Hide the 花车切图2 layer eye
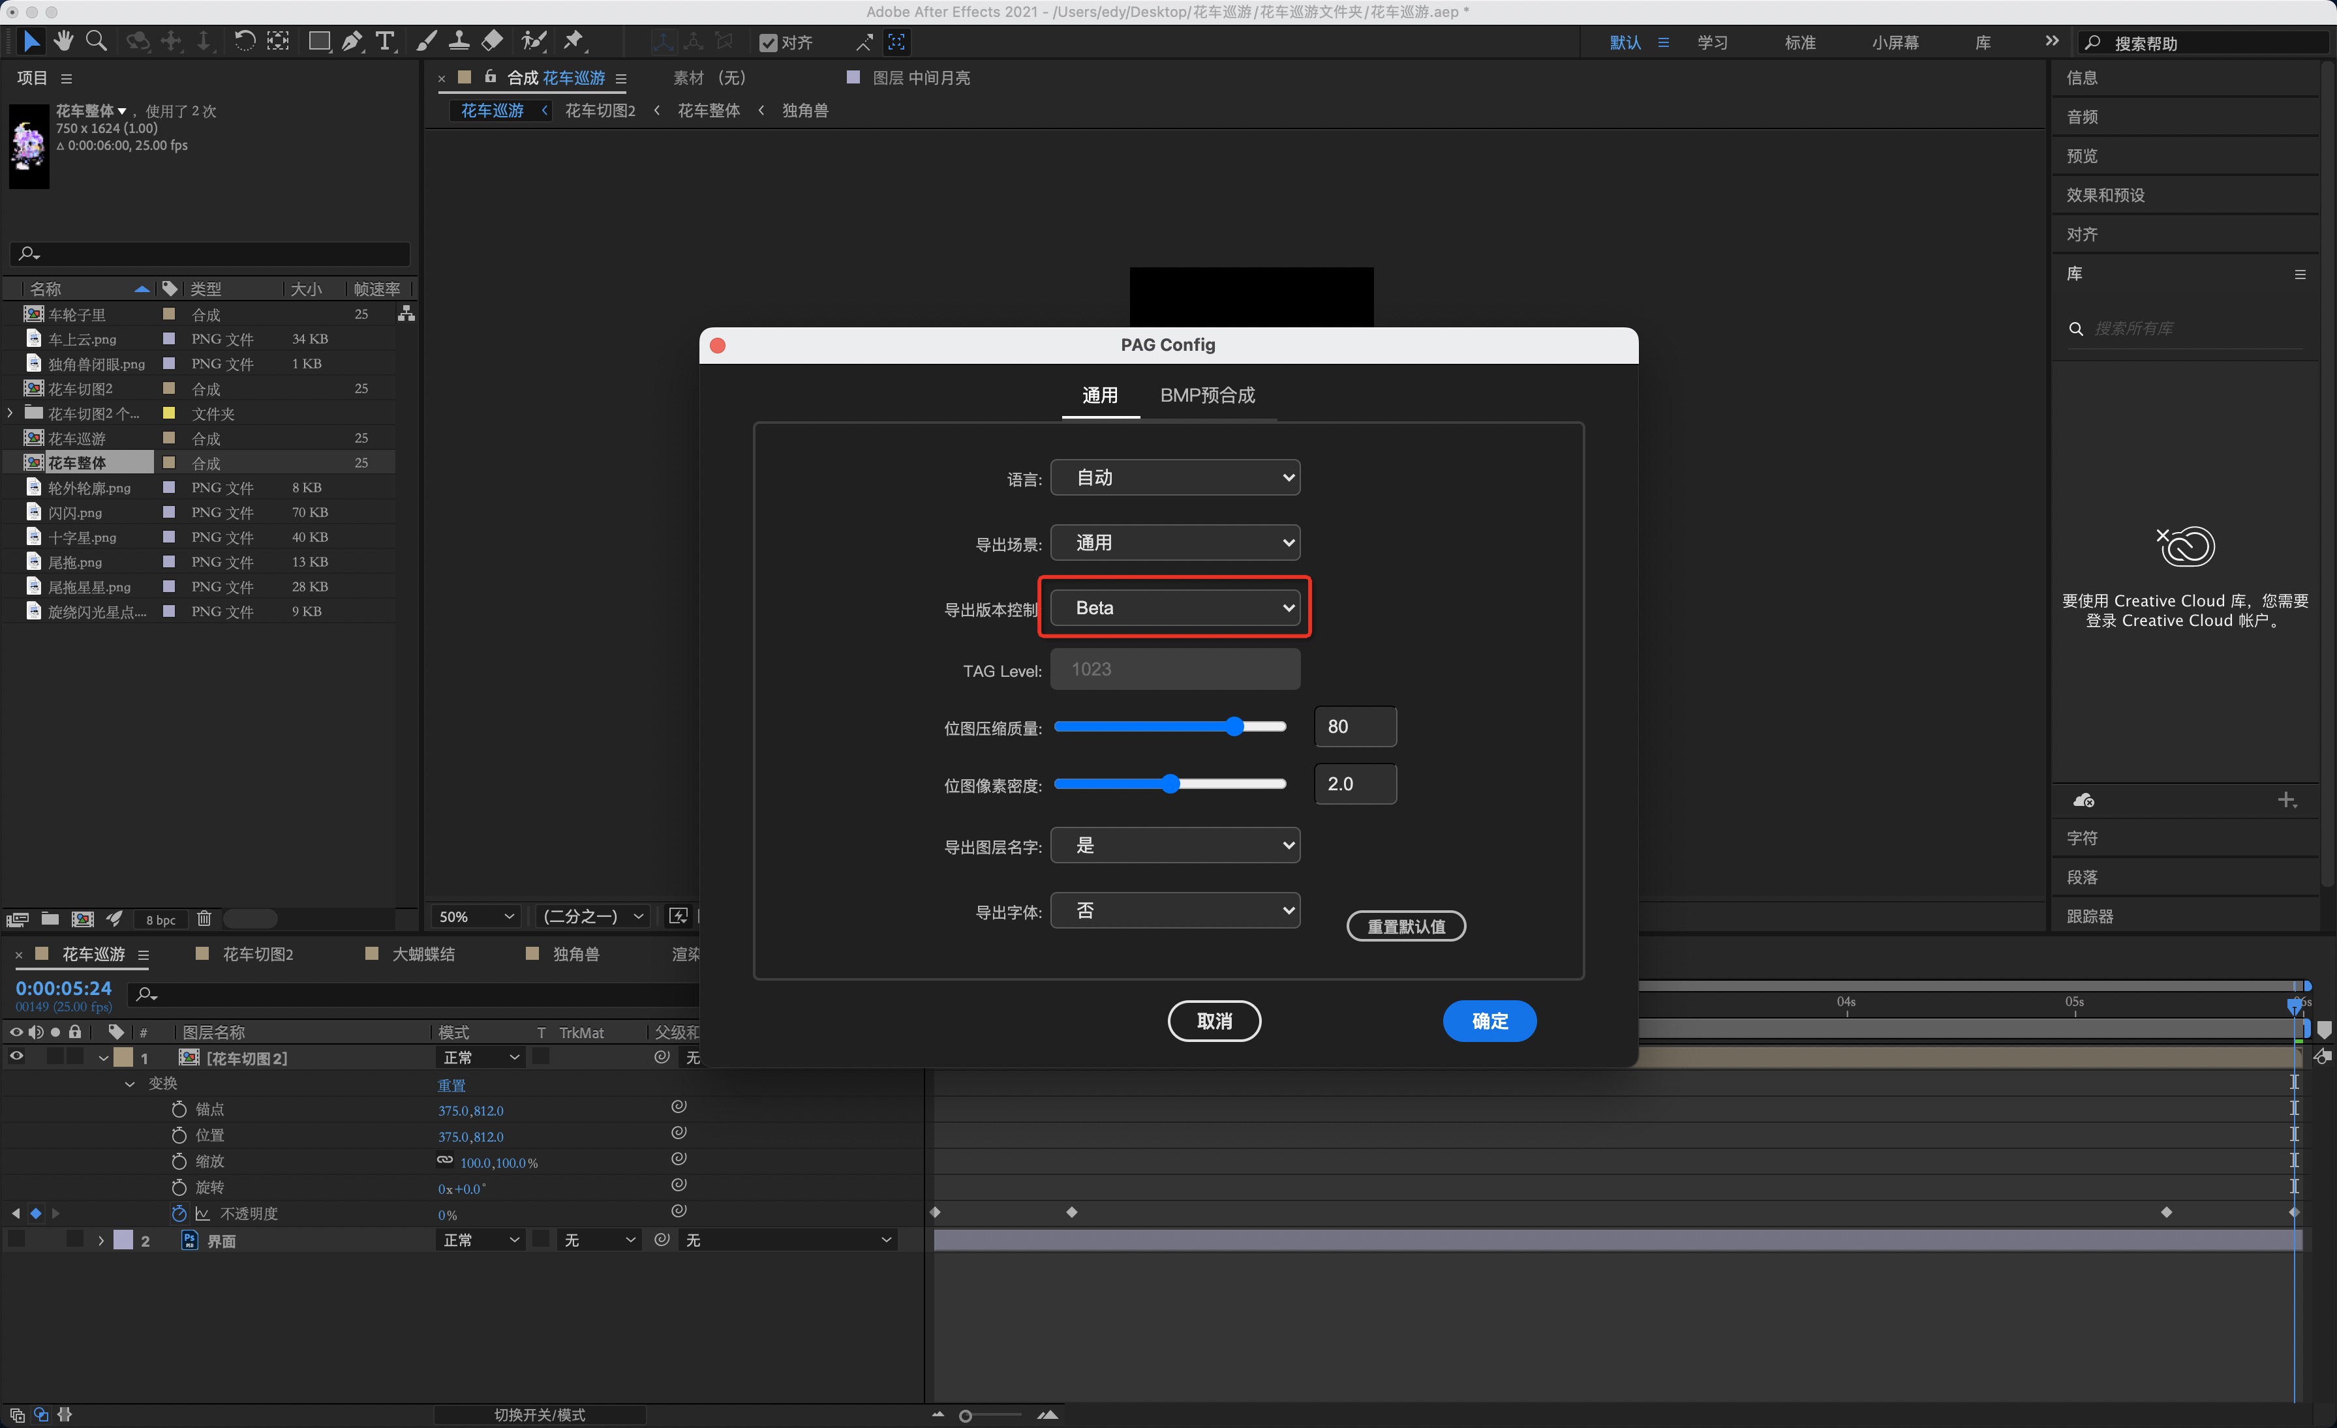Viewport: 2337px width, 1428px height. (x=16, y=1056)
